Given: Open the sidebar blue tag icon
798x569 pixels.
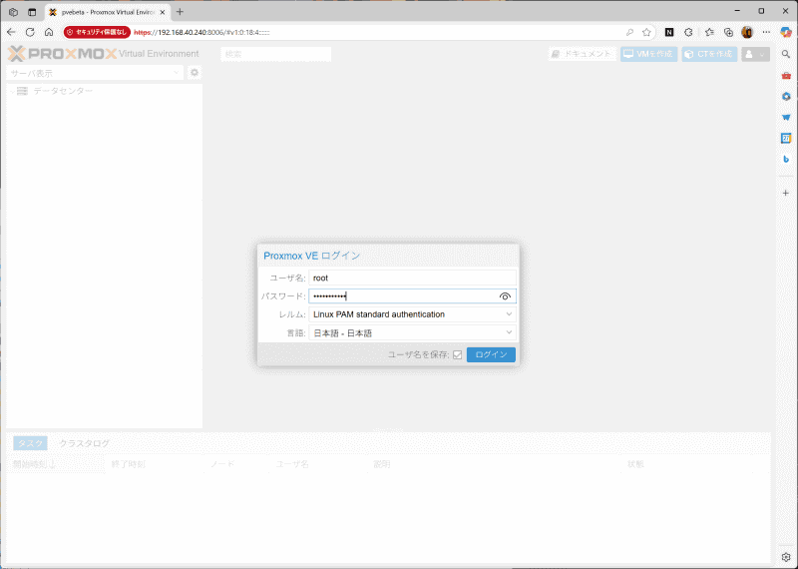Looking at the screenshot, I should 786,117.
